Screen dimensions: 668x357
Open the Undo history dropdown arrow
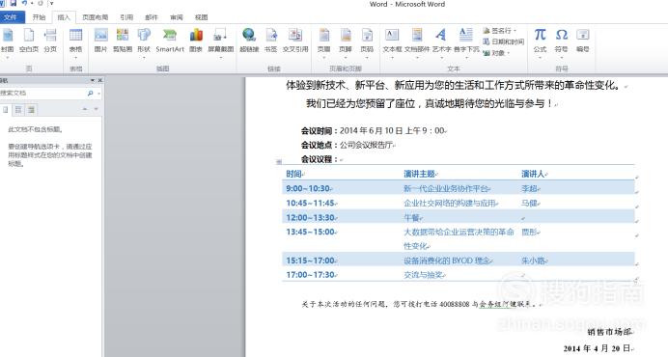click(31, 4)
